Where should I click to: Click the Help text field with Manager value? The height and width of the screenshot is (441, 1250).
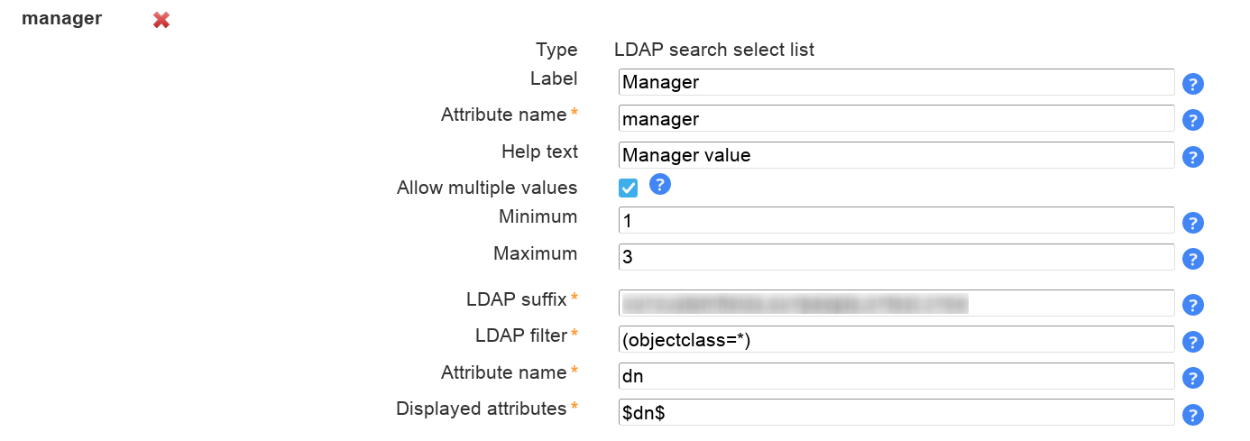coord(896,155)
